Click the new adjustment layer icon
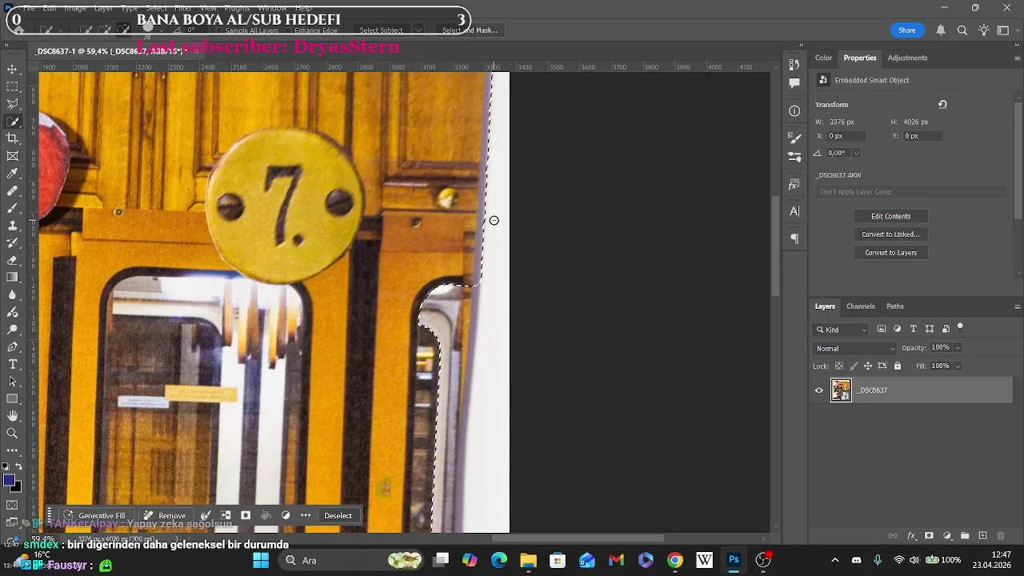This screenshot has width=1024, height=576. coord(947,536)
